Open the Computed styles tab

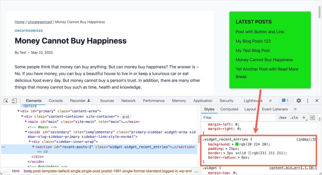click(x=229, y=109)
